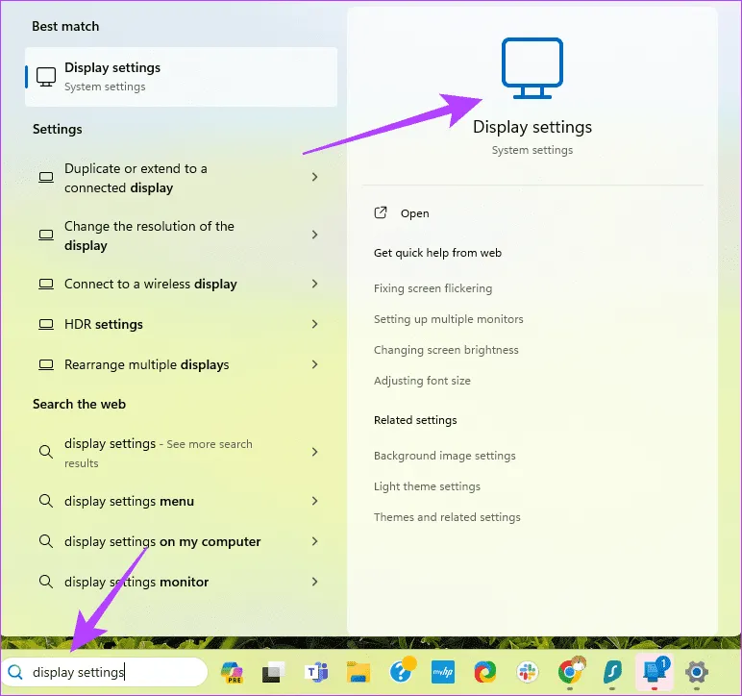Launch File Explorer from the taskbar
742x696 pixels.
359,672
